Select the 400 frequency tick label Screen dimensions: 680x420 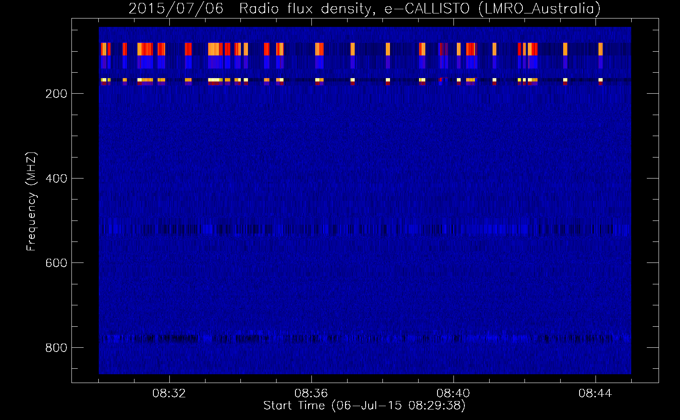(x=56, y=178)
